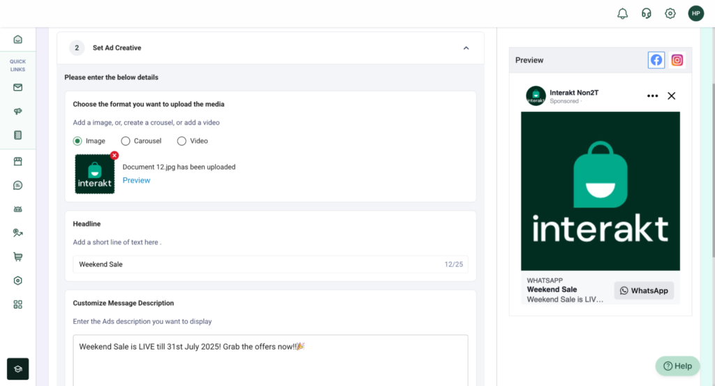Collapse the Set Ad Creative section
Image resolution: width=715 pixels, height=386 pixels.
[466, 48]
